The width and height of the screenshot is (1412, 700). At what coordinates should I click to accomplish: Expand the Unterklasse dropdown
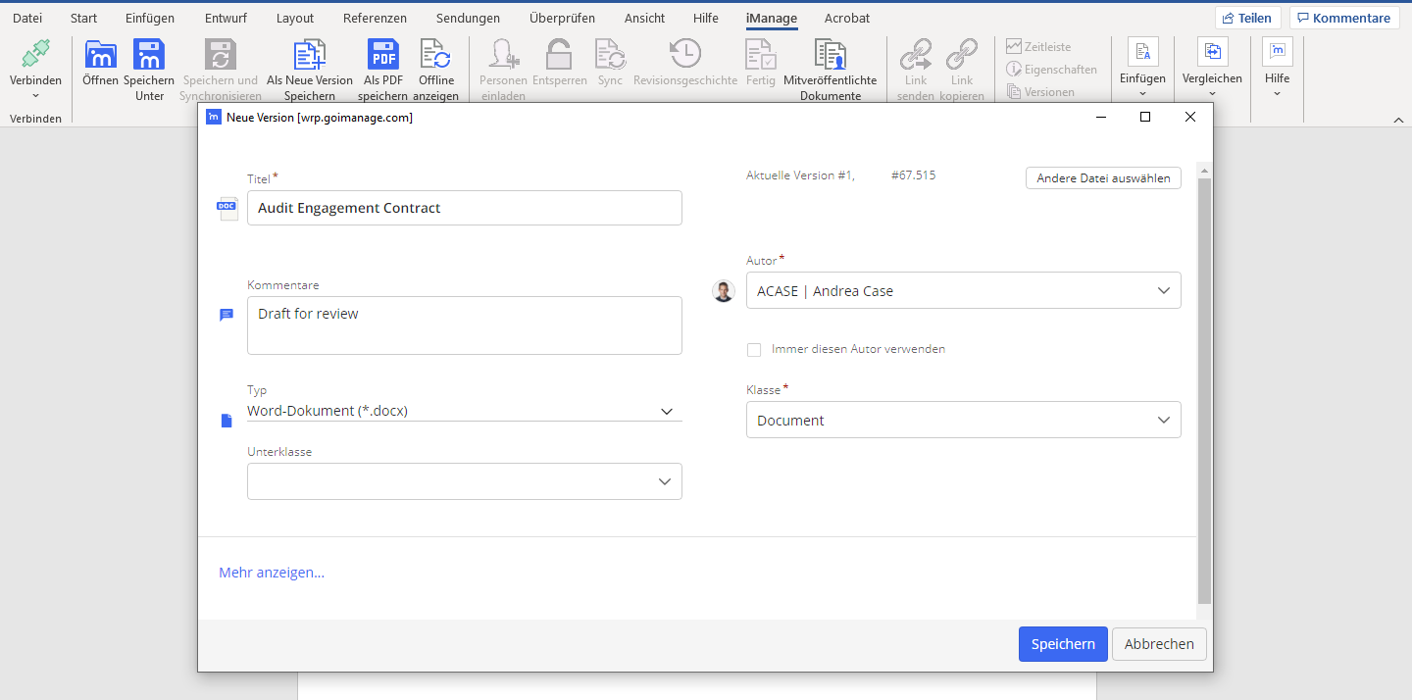click(x=664, y=481)
